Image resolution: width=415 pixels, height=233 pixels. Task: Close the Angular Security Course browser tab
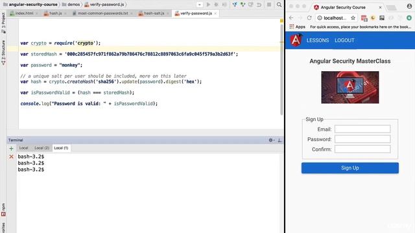380,7
